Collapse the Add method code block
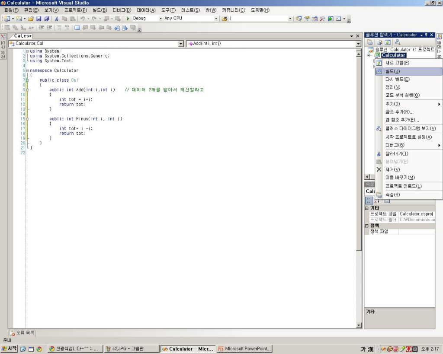 click(x=27, y=90)
